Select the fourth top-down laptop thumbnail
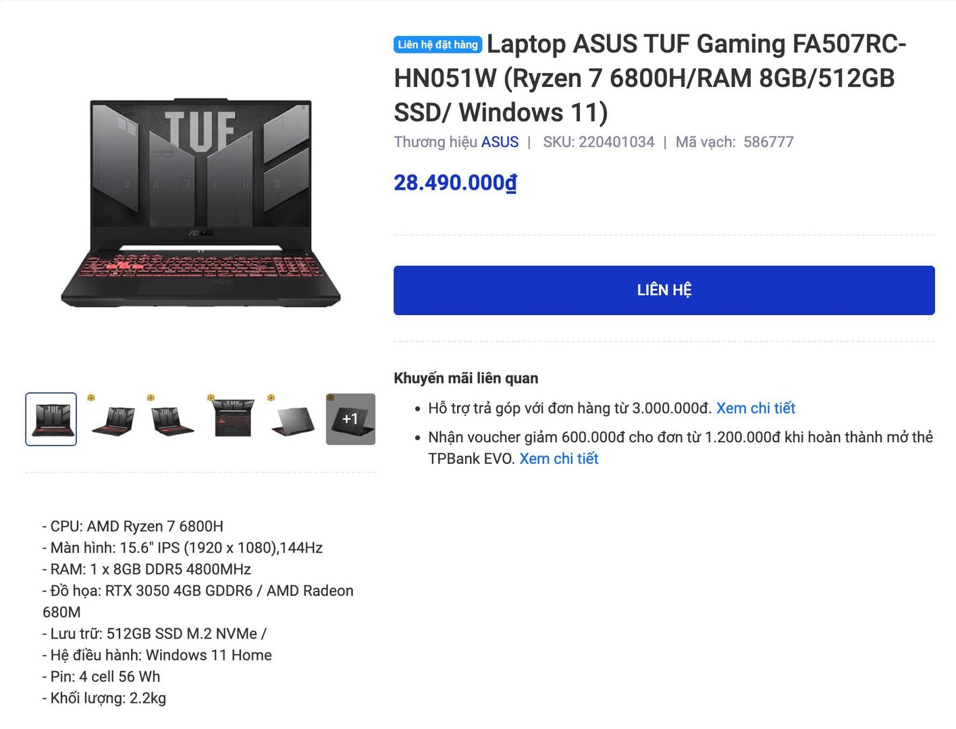Viewport: 956px width, 729px height. tap(232, 419)
